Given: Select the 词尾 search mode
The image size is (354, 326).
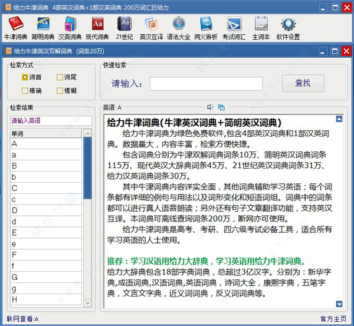Looking at the screenshot, I should (66, 77).
